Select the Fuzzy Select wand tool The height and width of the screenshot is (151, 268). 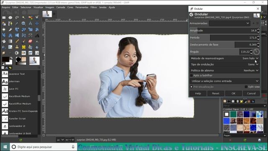23,18
